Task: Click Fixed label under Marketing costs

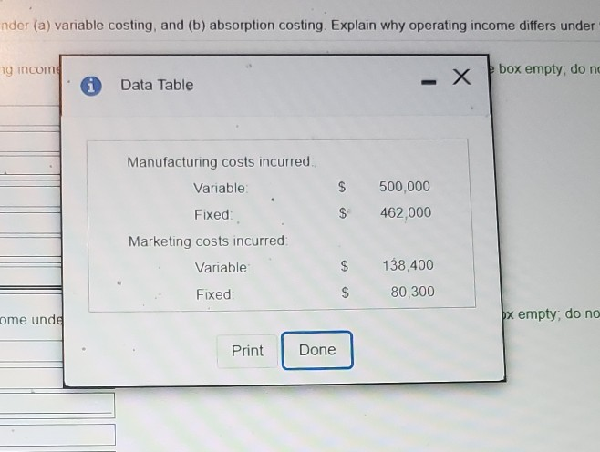Action: pos(214,294)
